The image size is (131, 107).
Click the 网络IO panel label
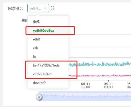(x=16, y=8)
